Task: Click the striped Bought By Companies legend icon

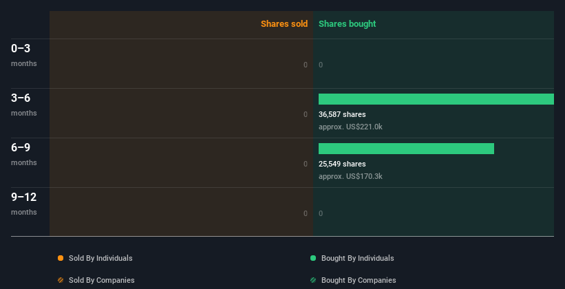Action: click(313, 280)
